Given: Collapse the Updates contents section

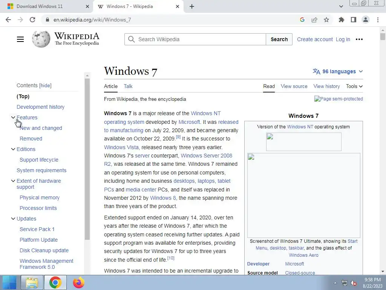Looking at the screenshot, I should click(13, 219).
